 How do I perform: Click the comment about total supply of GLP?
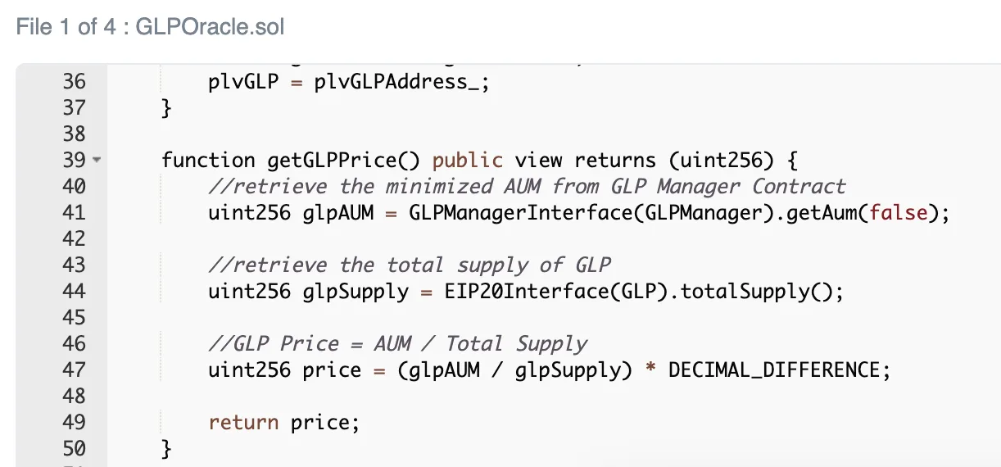click(410, 265)
